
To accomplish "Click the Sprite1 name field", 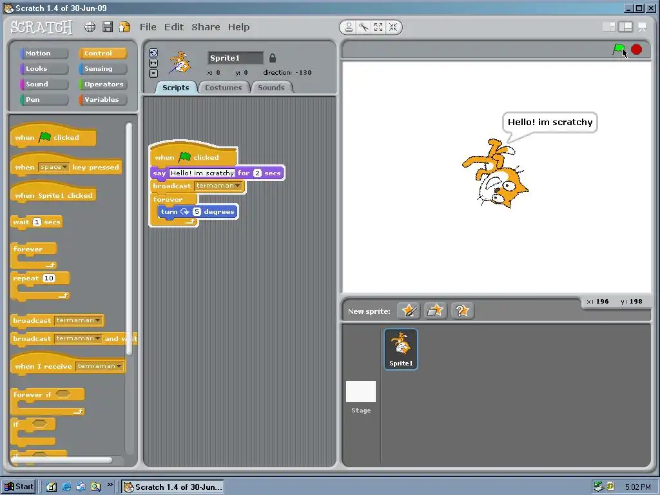I will pyautogui.click(x=235, y=58).
